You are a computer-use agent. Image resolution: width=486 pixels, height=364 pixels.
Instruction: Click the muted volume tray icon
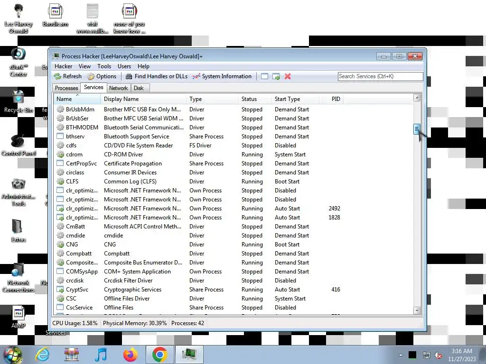(438, 355)
